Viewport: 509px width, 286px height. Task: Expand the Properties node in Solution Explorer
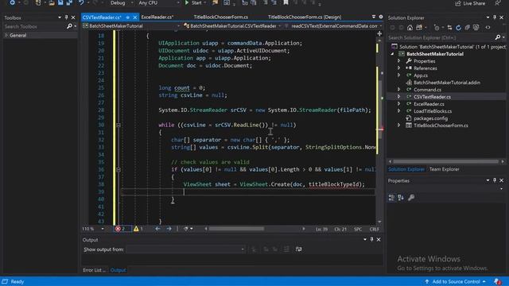coord(399,61)
